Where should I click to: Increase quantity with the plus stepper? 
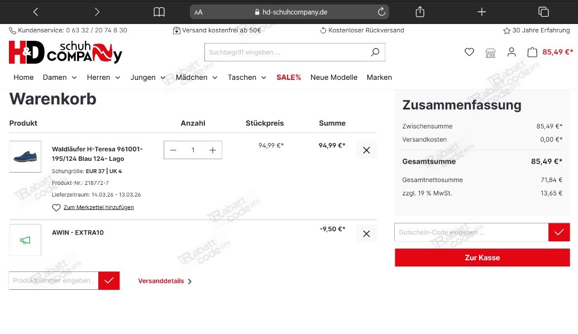pos(212,150)
